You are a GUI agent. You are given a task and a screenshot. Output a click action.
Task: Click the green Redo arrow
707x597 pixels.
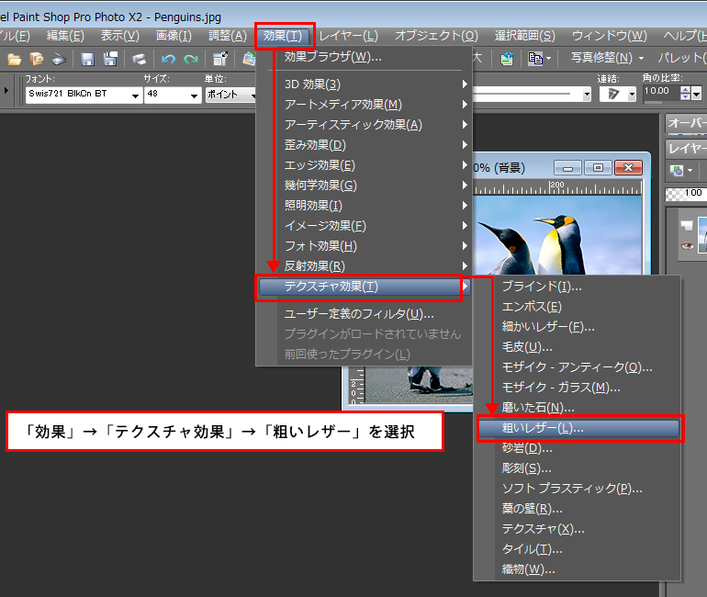[191, 59]
